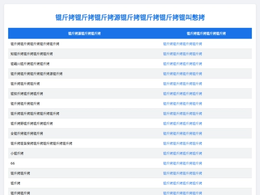The height and width of the screenshot is (195, 260).
Task: Open the link in the row ending 源锟斤拷
Action: point(182,74)
